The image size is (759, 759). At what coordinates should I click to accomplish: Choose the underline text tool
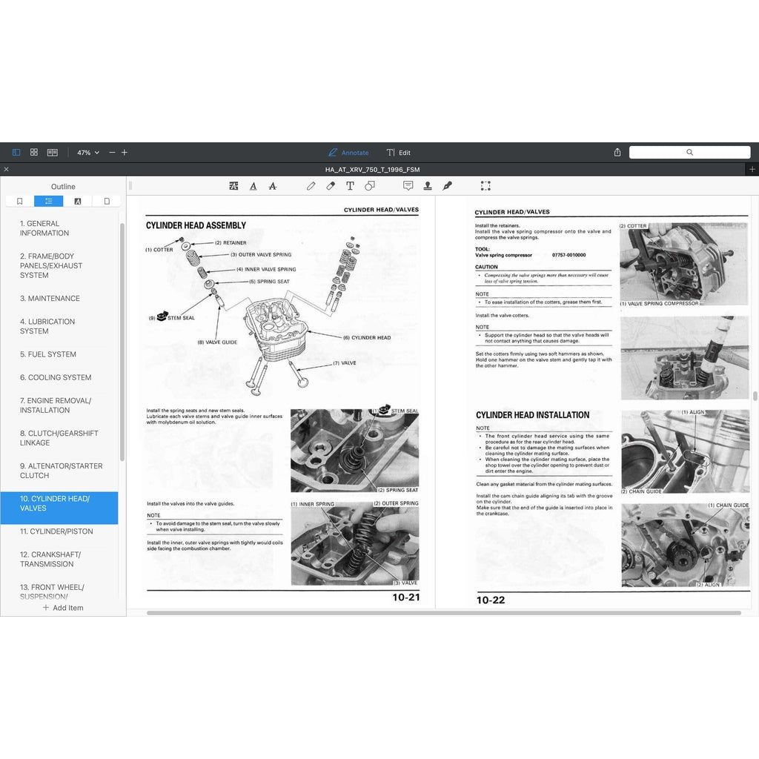point(253,186)
